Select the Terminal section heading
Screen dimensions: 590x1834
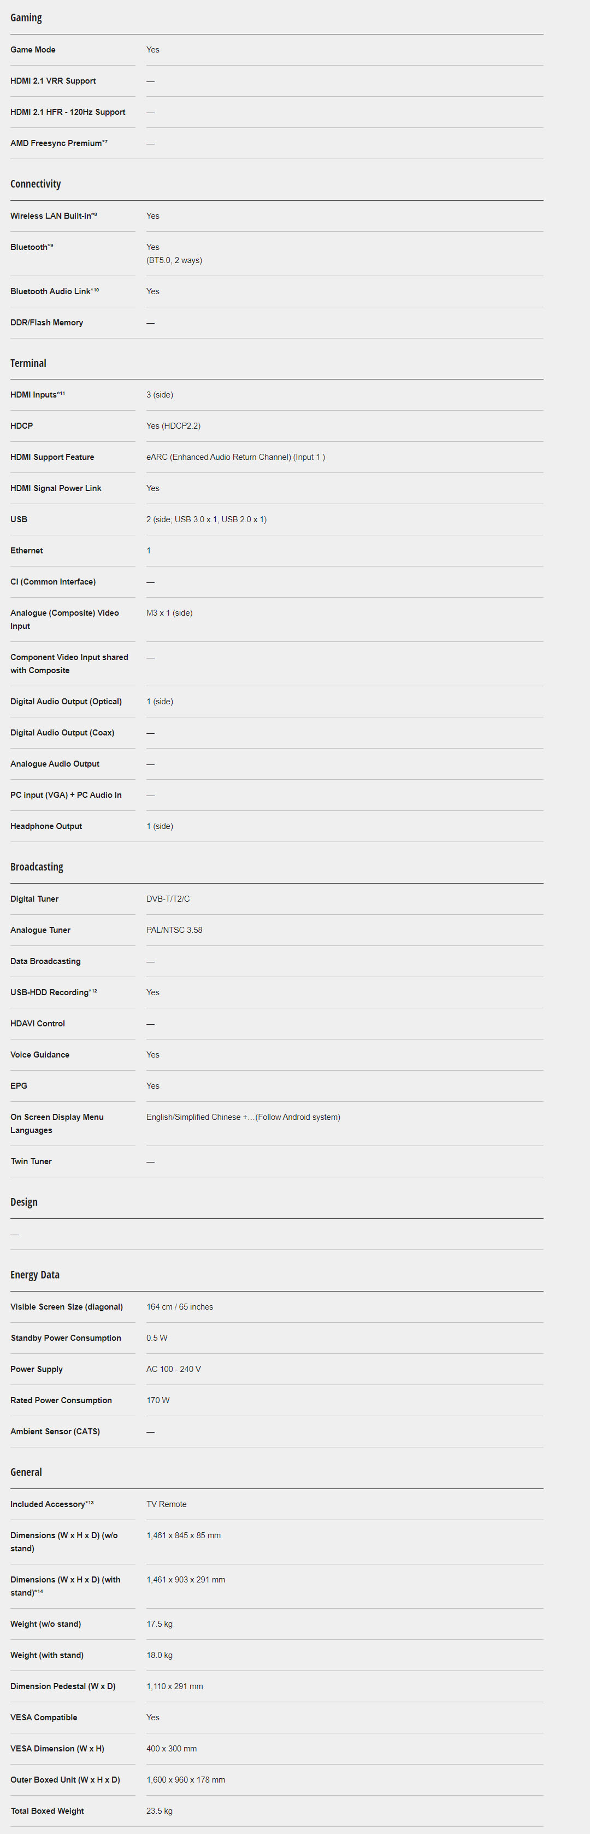28,363
